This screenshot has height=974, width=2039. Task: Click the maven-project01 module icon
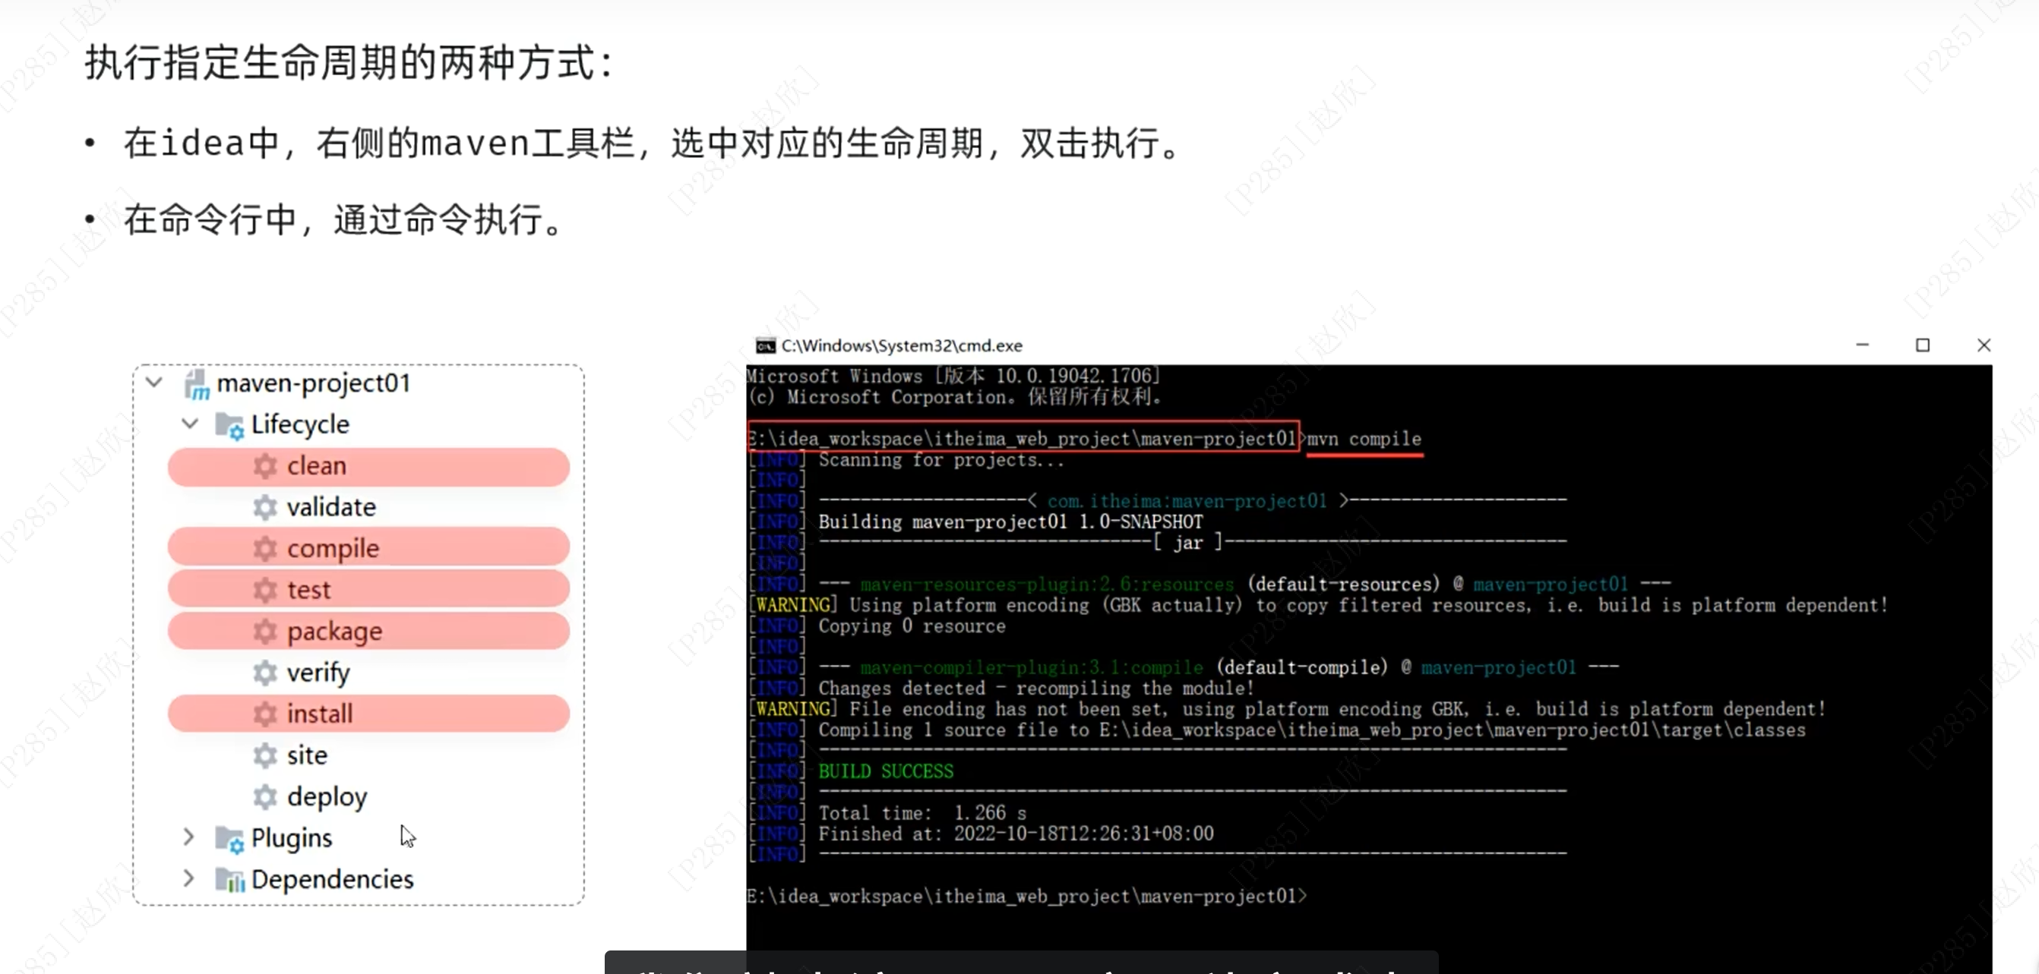point(196,383)
